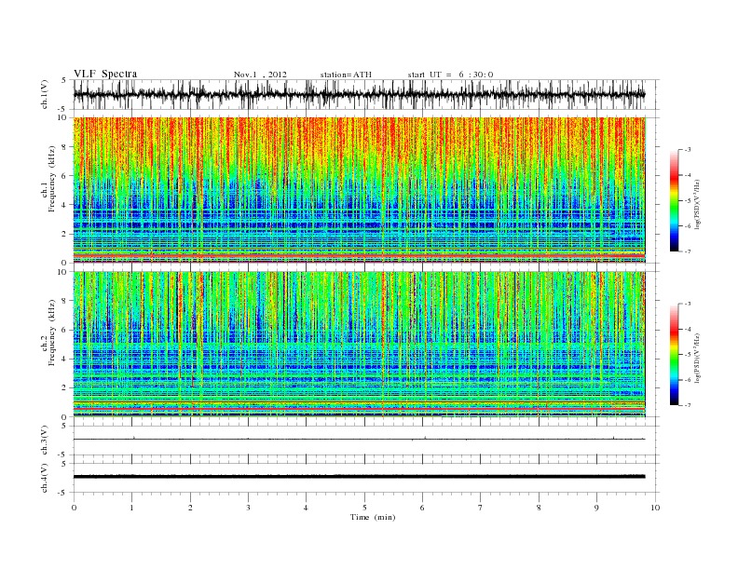The width and height of the screenshot is (738, 570).
Task: Click the "5" tick on the time axis
Action: pyautogui.click(x=364, y=508)
